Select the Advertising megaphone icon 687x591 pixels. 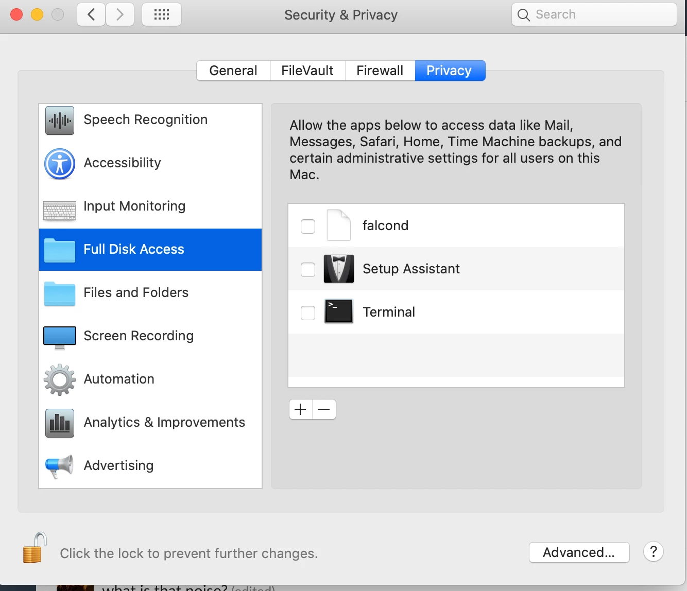click(x=60, y=466)
